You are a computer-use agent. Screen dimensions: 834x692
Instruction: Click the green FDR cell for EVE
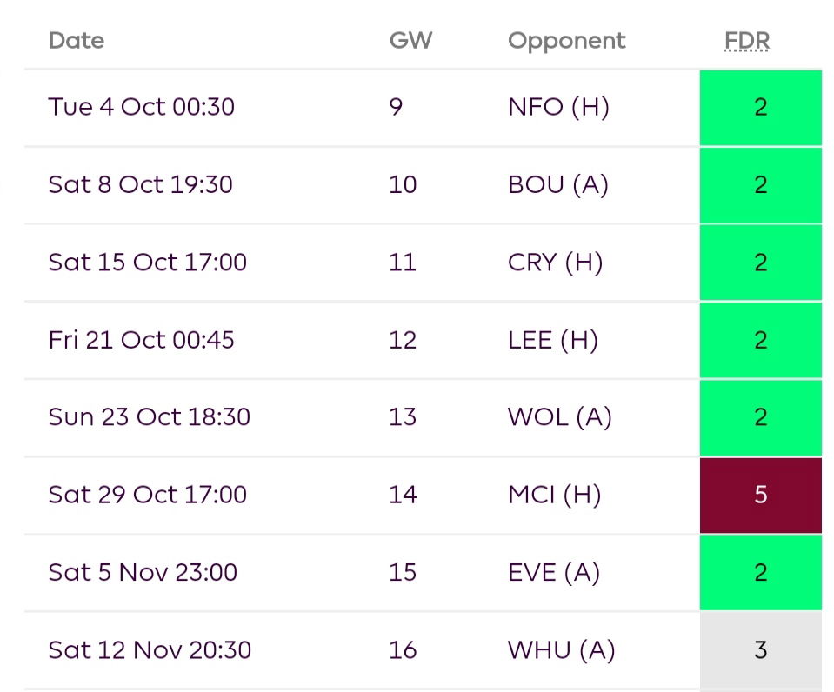[x=760, y=572]
